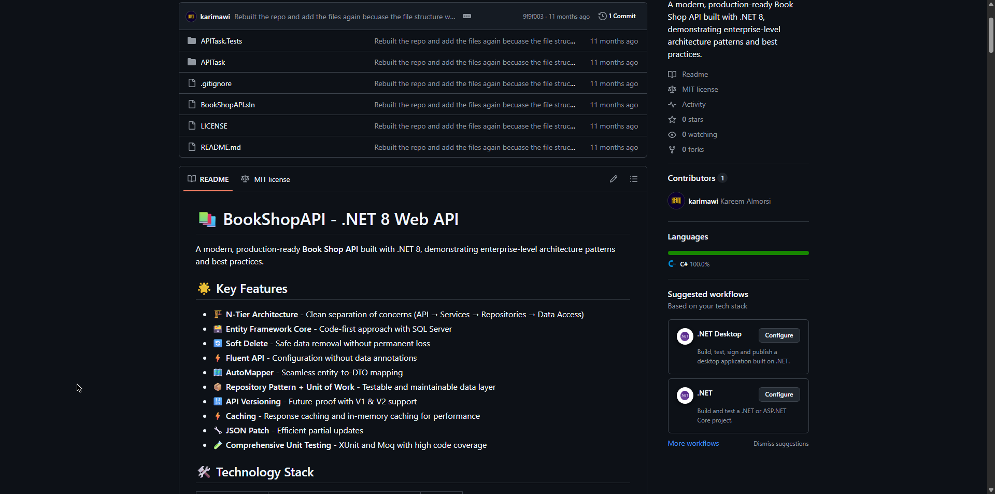View the 1 Commit history link
This screenshot has width=995, height=494.
point(617,16)
